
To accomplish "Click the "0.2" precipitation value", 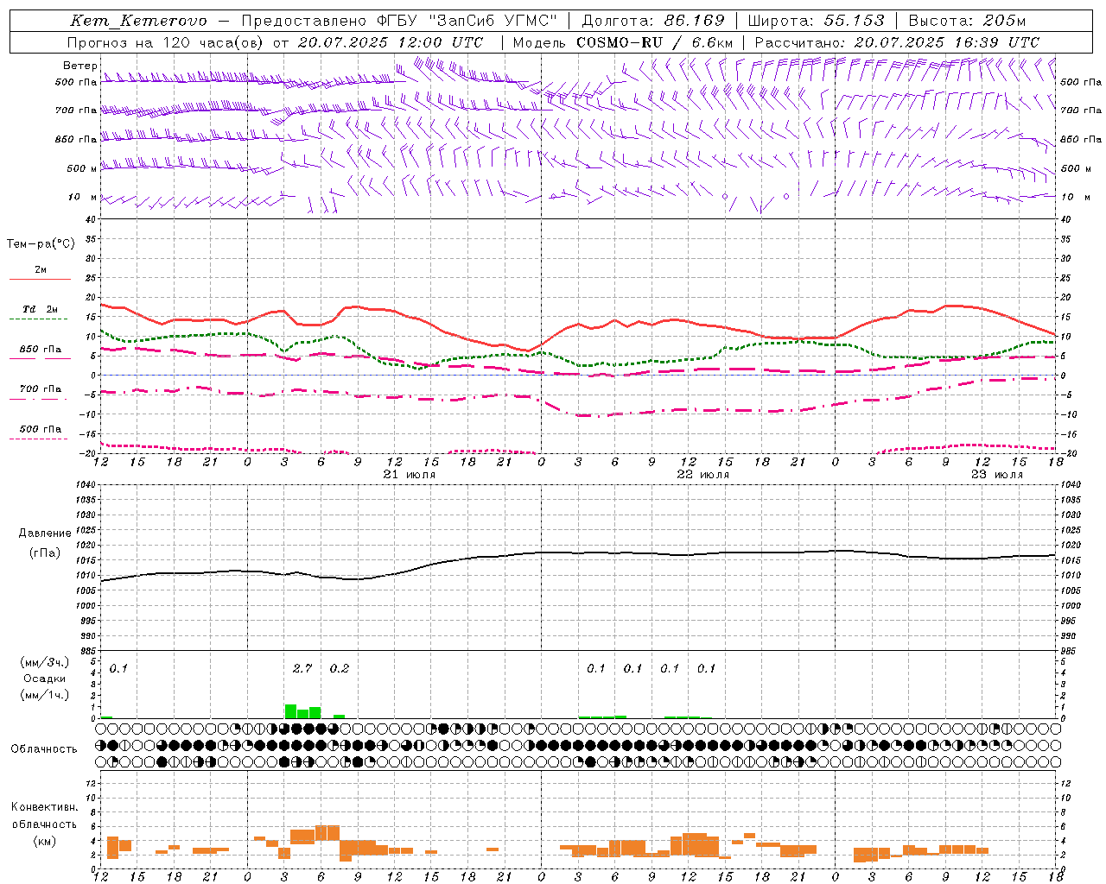I will pyautogui.click(x=340, y=669).
